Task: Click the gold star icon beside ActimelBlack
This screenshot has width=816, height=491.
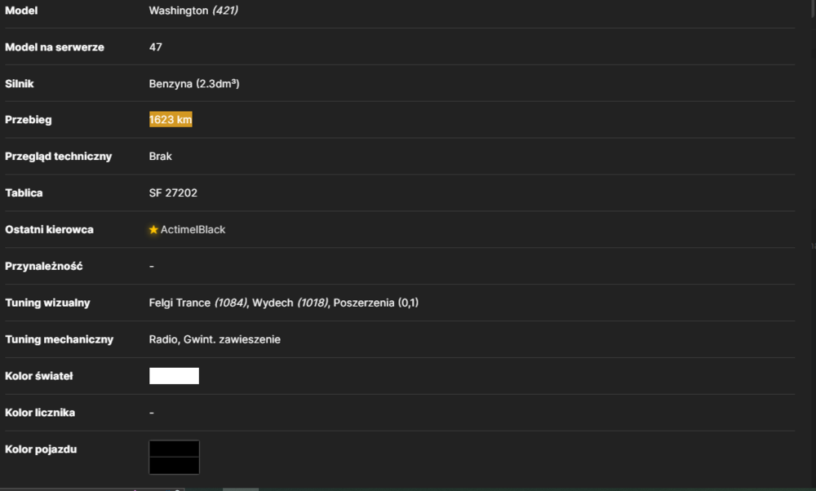Action: point(153,229)
